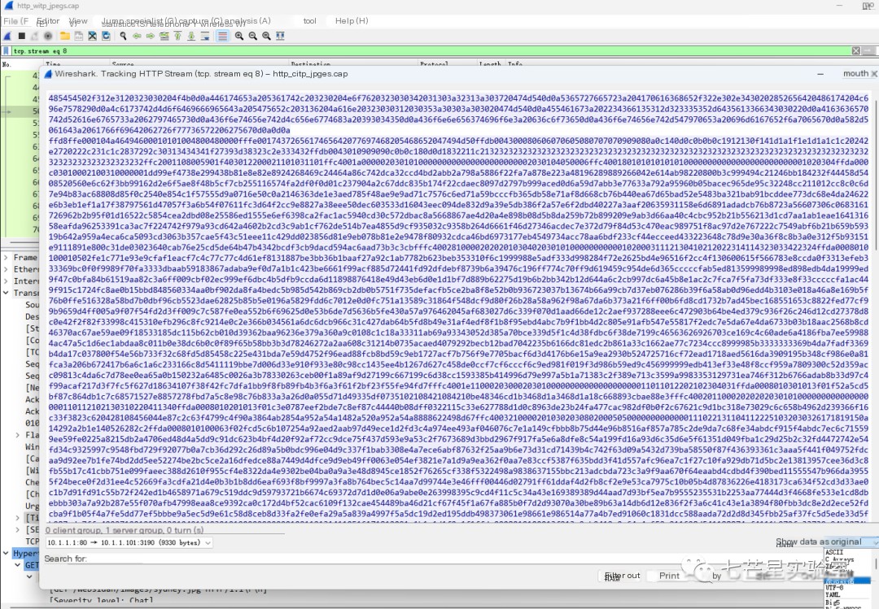Reset text to normal size icon
The image size is (879, 609).
point(266,36)
